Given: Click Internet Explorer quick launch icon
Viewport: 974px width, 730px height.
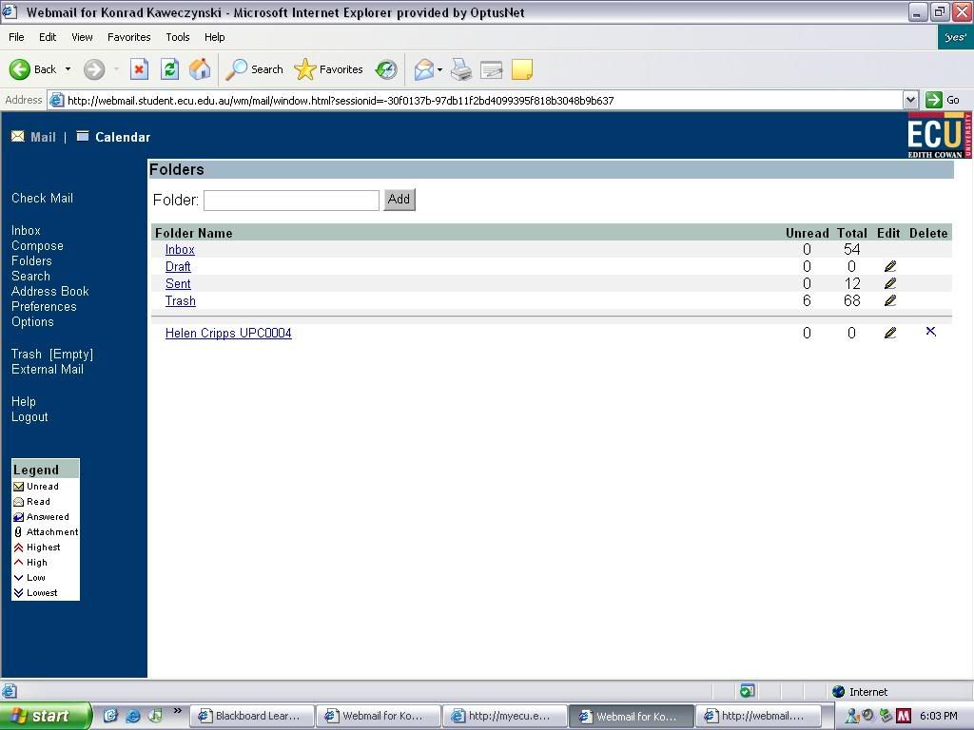Looking at the screenshot, I should click(x=132, y=716).
